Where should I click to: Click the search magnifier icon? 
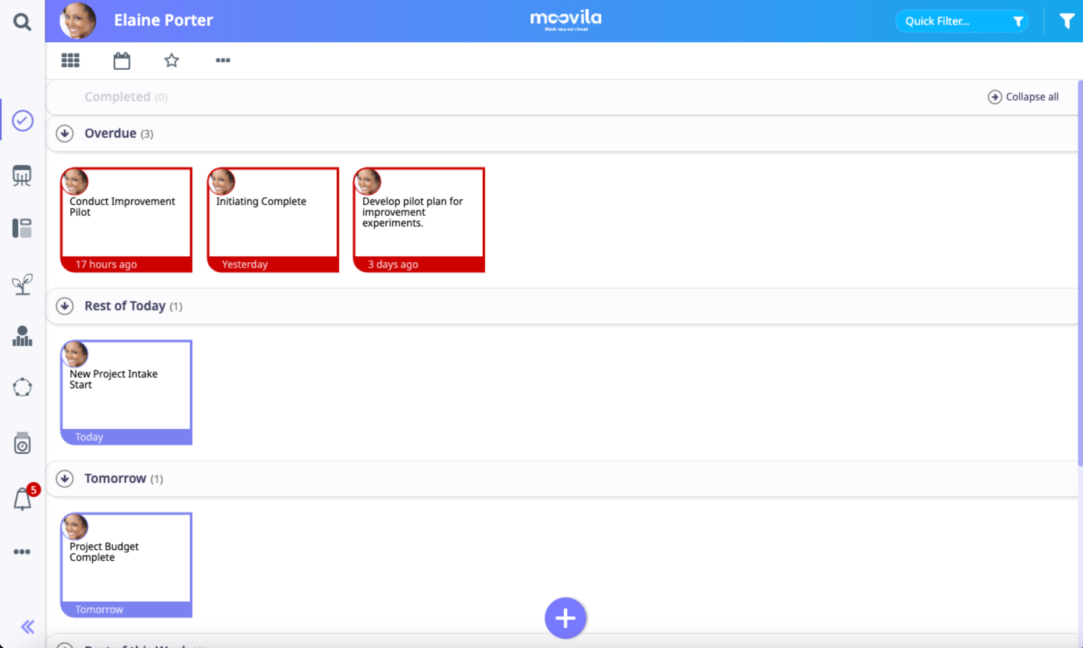point(22,22)
